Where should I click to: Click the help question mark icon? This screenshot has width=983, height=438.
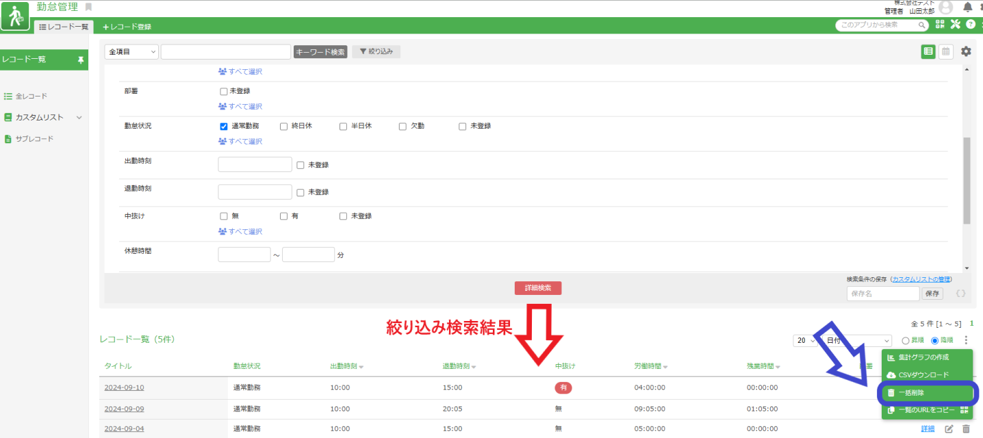[x=971, y=25]
